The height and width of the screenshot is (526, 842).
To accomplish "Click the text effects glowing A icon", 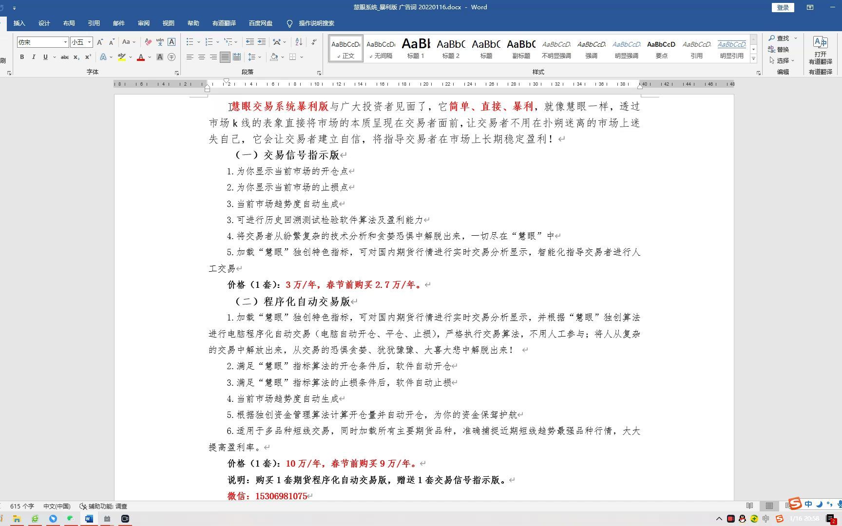I will pyautogui.click(x=103, y=57).
